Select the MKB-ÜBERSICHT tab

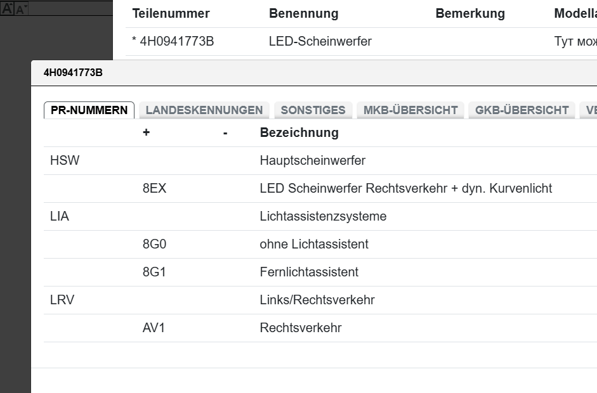[410, 110]
